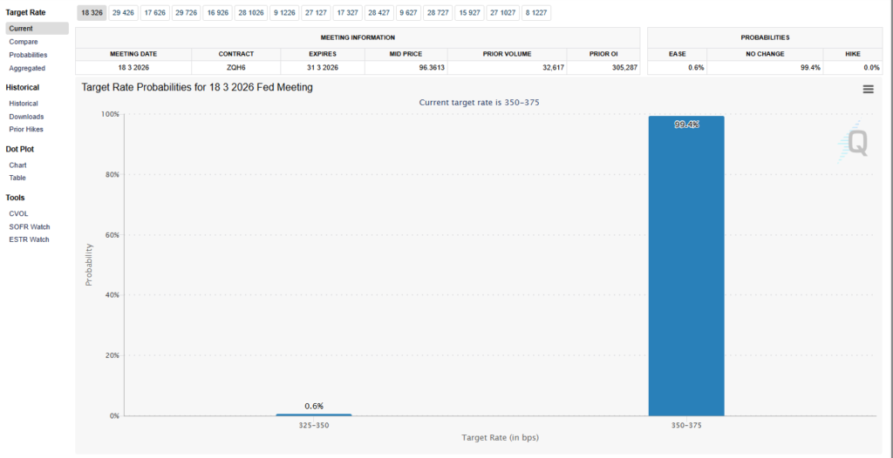This screenshot has height=458, width=893.
Task: Click the 0.6% EASE probability cell
Action: (677, 67)
